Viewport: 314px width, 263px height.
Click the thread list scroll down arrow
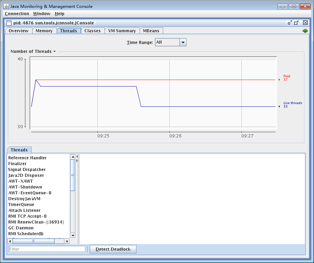73,235
